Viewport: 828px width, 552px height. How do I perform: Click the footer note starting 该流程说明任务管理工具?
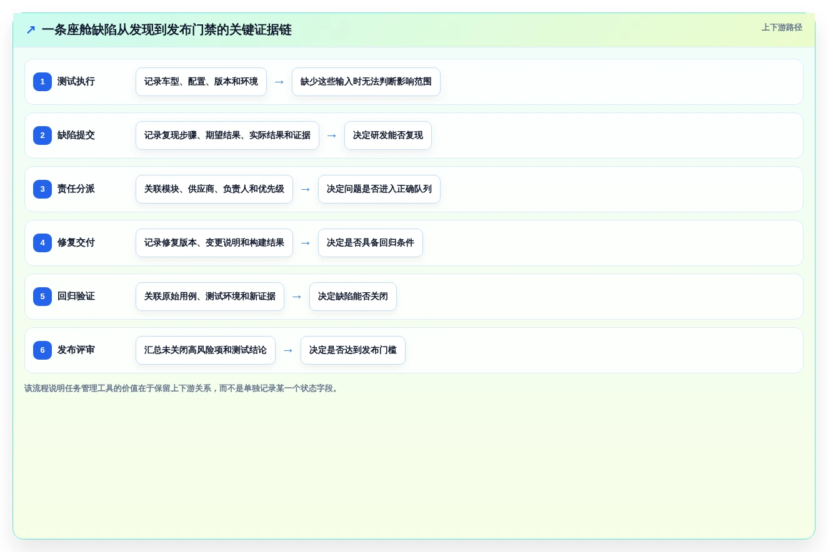click(182, 388)
